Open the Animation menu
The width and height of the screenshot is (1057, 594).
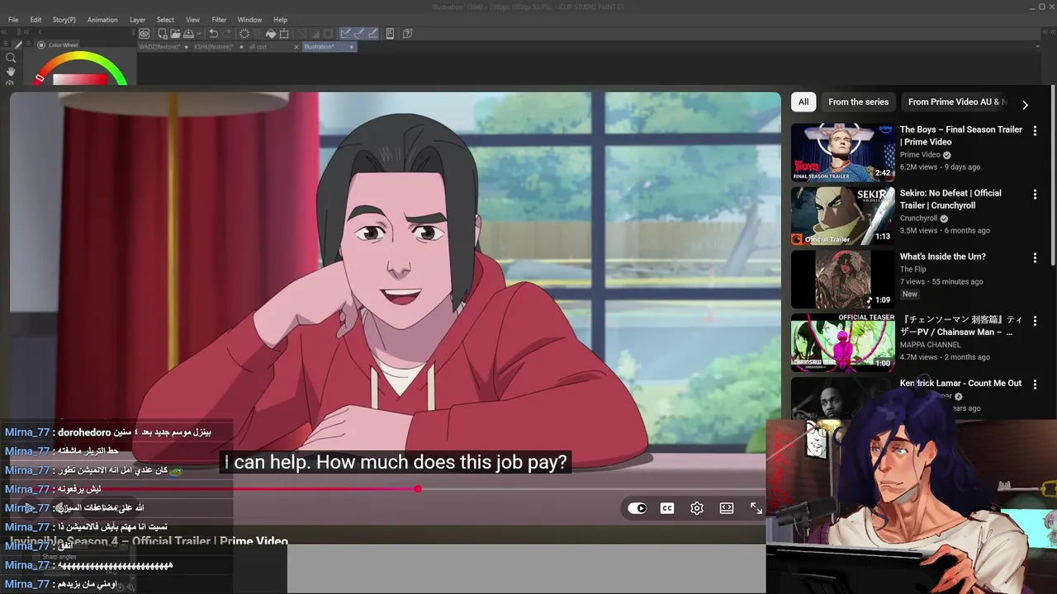point(102,20)
